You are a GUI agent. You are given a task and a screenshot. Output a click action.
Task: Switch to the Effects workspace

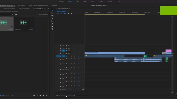pyautogui.click(x=85, y=2)
